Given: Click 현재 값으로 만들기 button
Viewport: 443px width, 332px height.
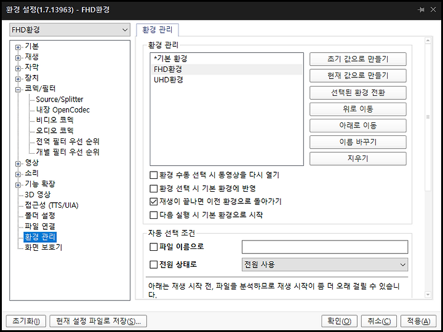Looking at the screenshot, I should coord(358,76).
